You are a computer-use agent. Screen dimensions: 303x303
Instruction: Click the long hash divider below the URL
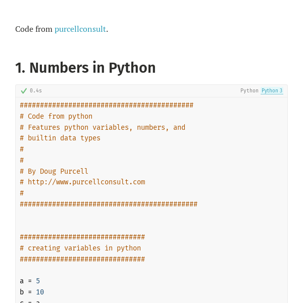109,204
